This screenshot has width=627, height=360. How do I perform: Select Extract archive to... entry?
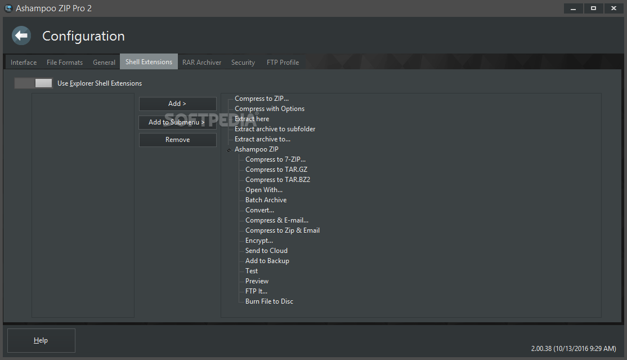tap(262, 139)
